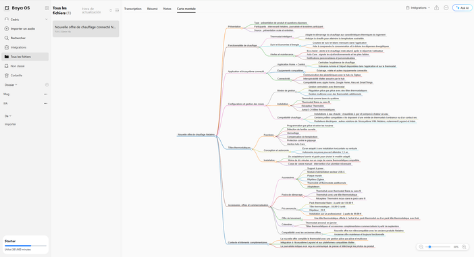Image resolution: width=474 pixels, height=257 pixels.
Task: Click the Thermostat annoncé en janvier node
Action: tap(321, 223)
